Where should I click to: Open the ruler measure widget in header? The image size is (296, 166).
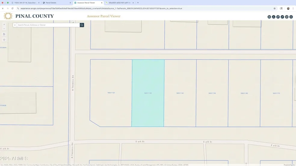(x=282, y=17)
